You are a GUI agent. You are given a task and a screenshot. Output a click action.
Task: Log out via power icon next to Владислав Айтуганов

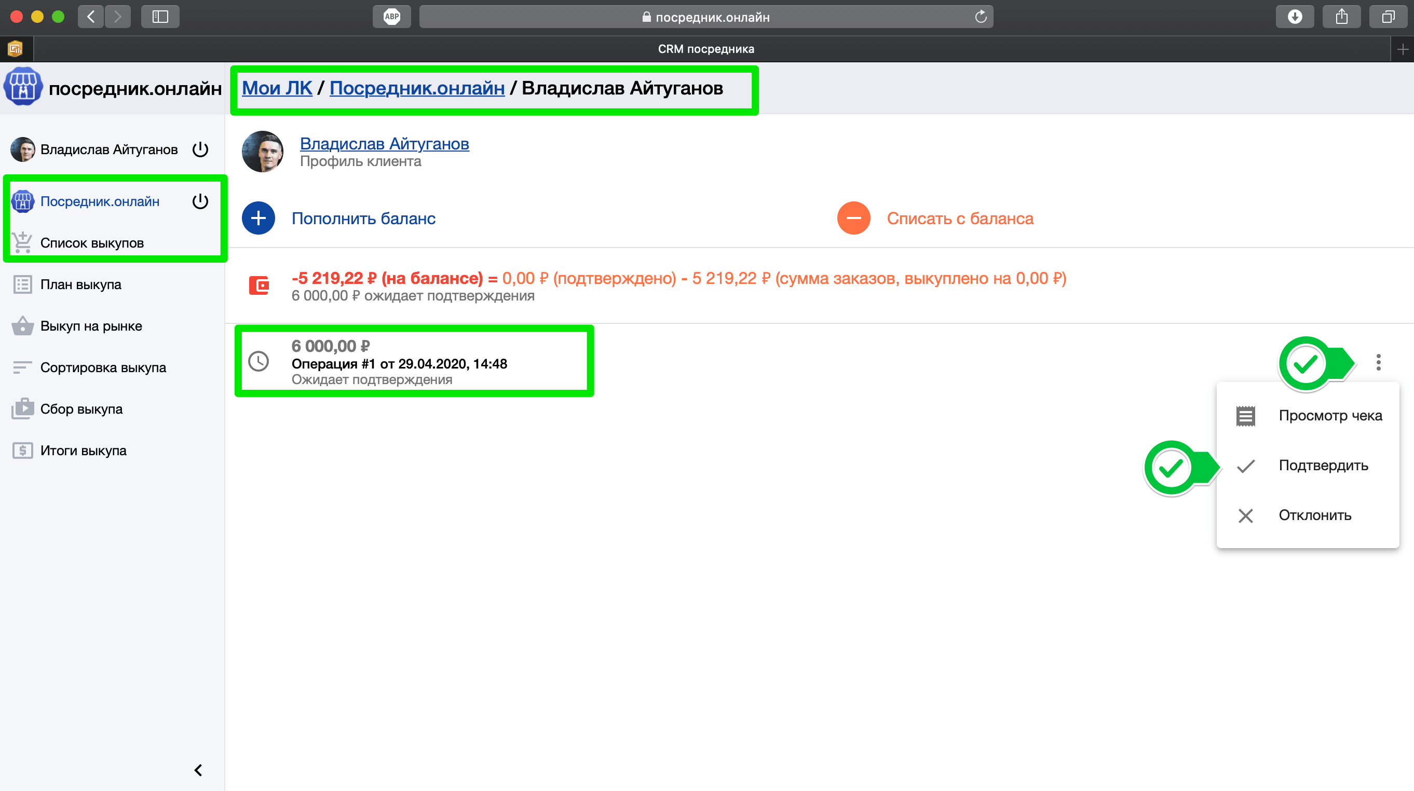point(200,150)
